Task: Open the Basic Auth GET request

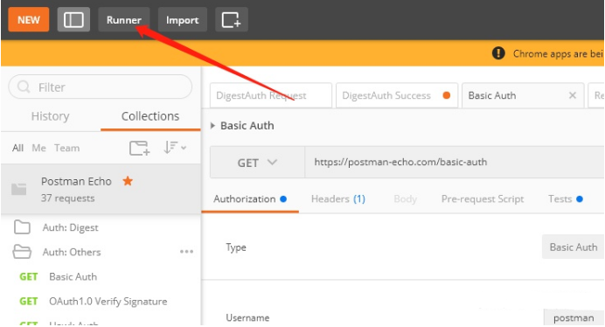Action: (x=73, y=277)
